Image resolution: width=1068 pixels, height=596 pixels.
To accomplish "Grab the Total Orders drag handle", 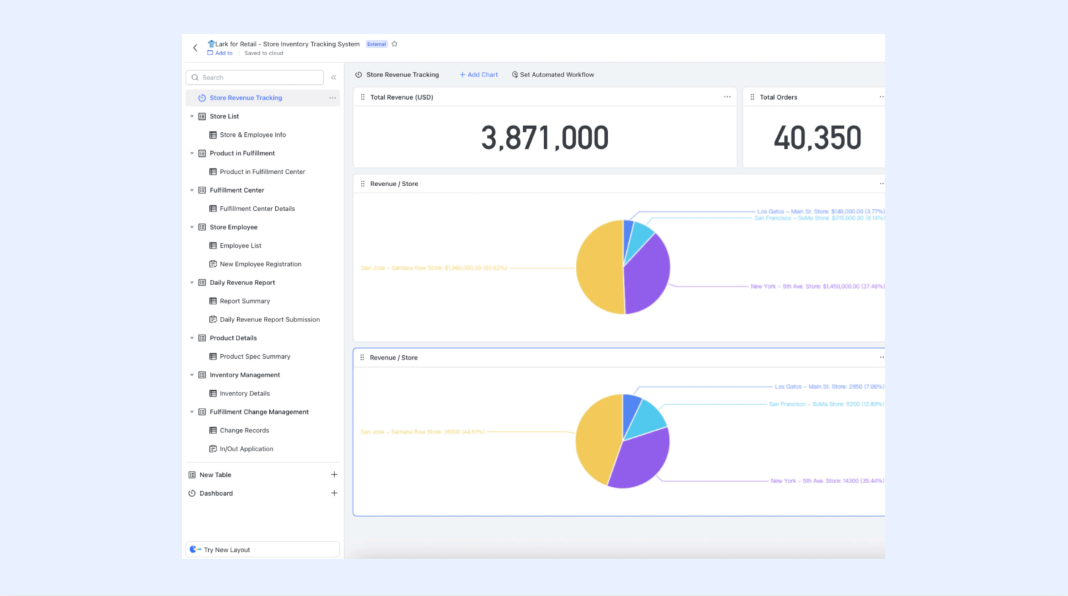I will [752, 97].
